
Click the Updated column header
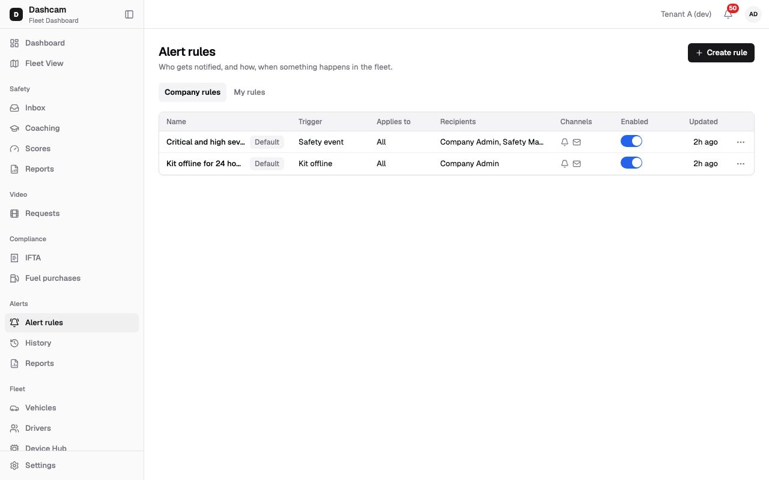point(704,122)
